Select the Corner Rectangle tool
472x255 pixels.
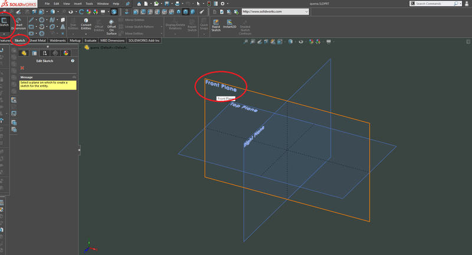(x=31, y=27)
